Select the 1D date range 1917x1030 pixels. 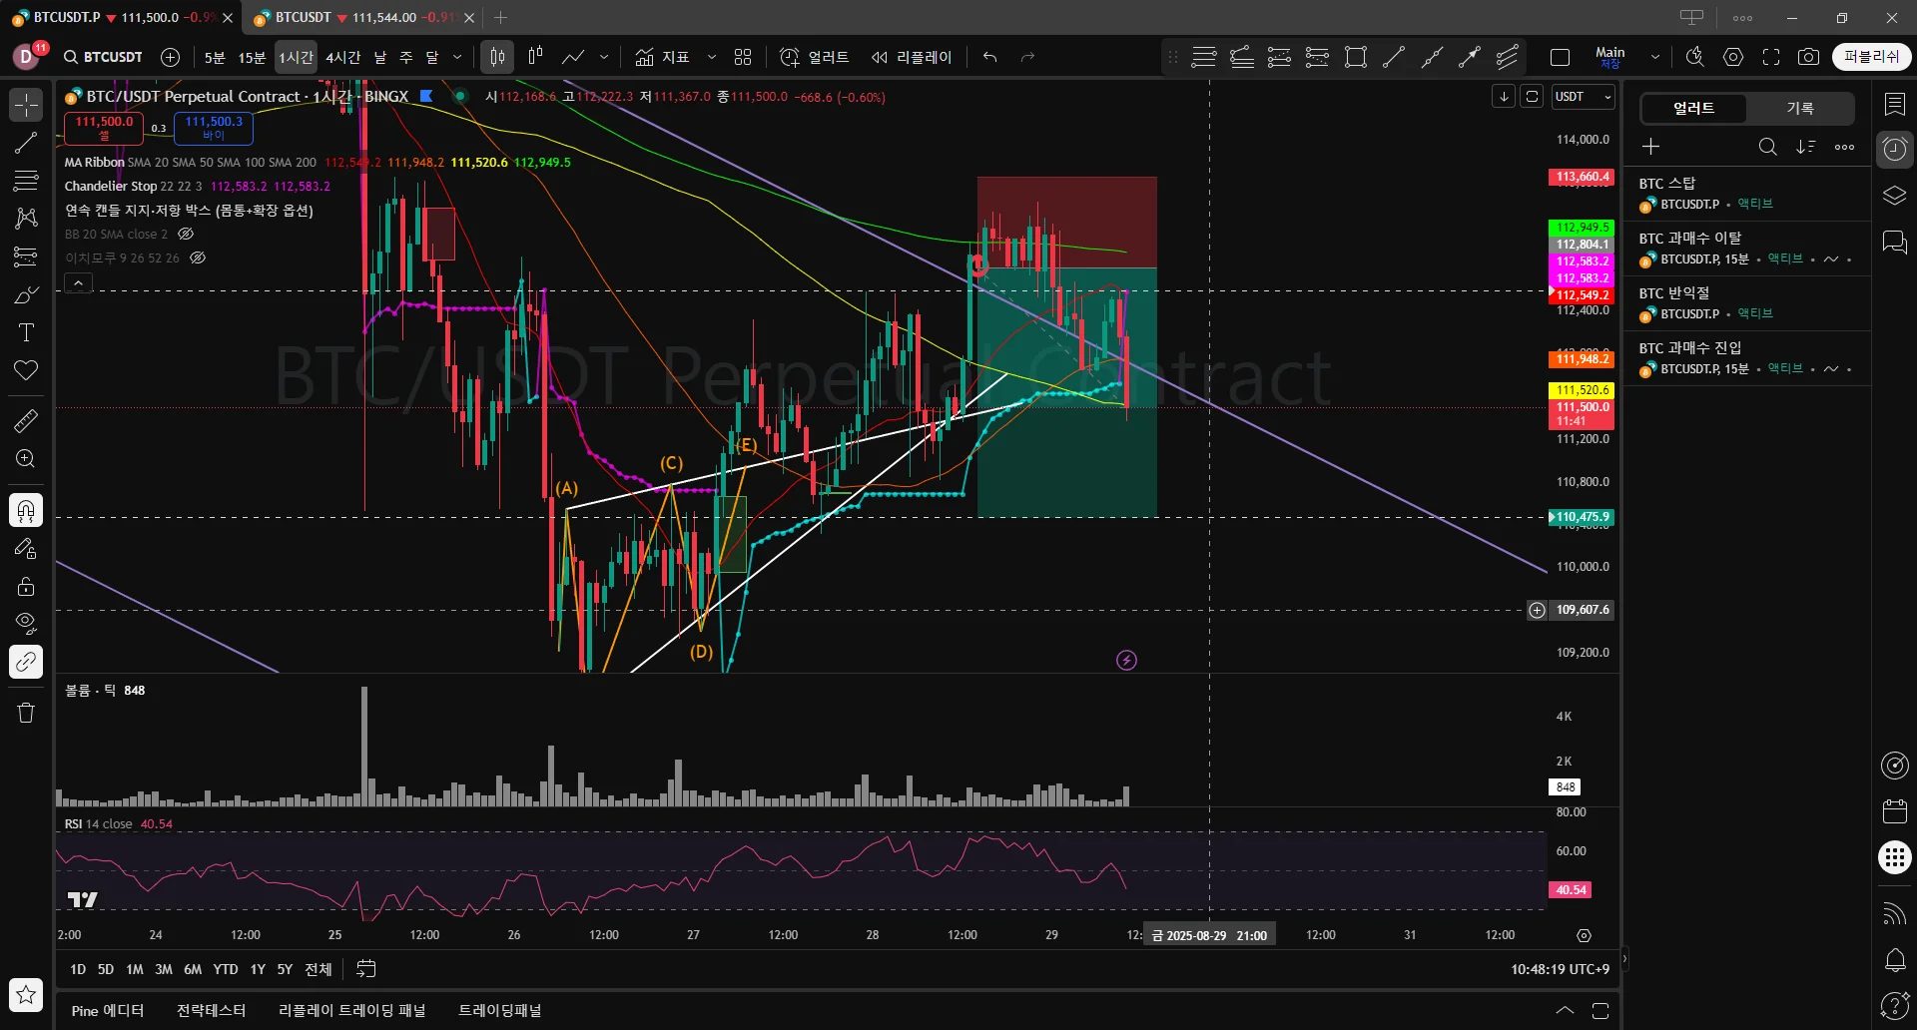click(78, 969)
